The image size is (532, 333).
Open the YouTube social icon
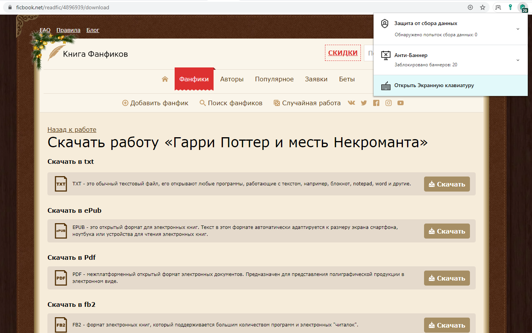pos(401,103)
